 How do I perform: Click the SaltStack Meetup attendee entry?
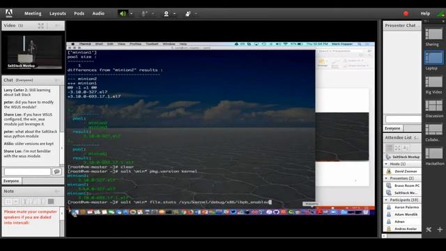pos(403,157)
